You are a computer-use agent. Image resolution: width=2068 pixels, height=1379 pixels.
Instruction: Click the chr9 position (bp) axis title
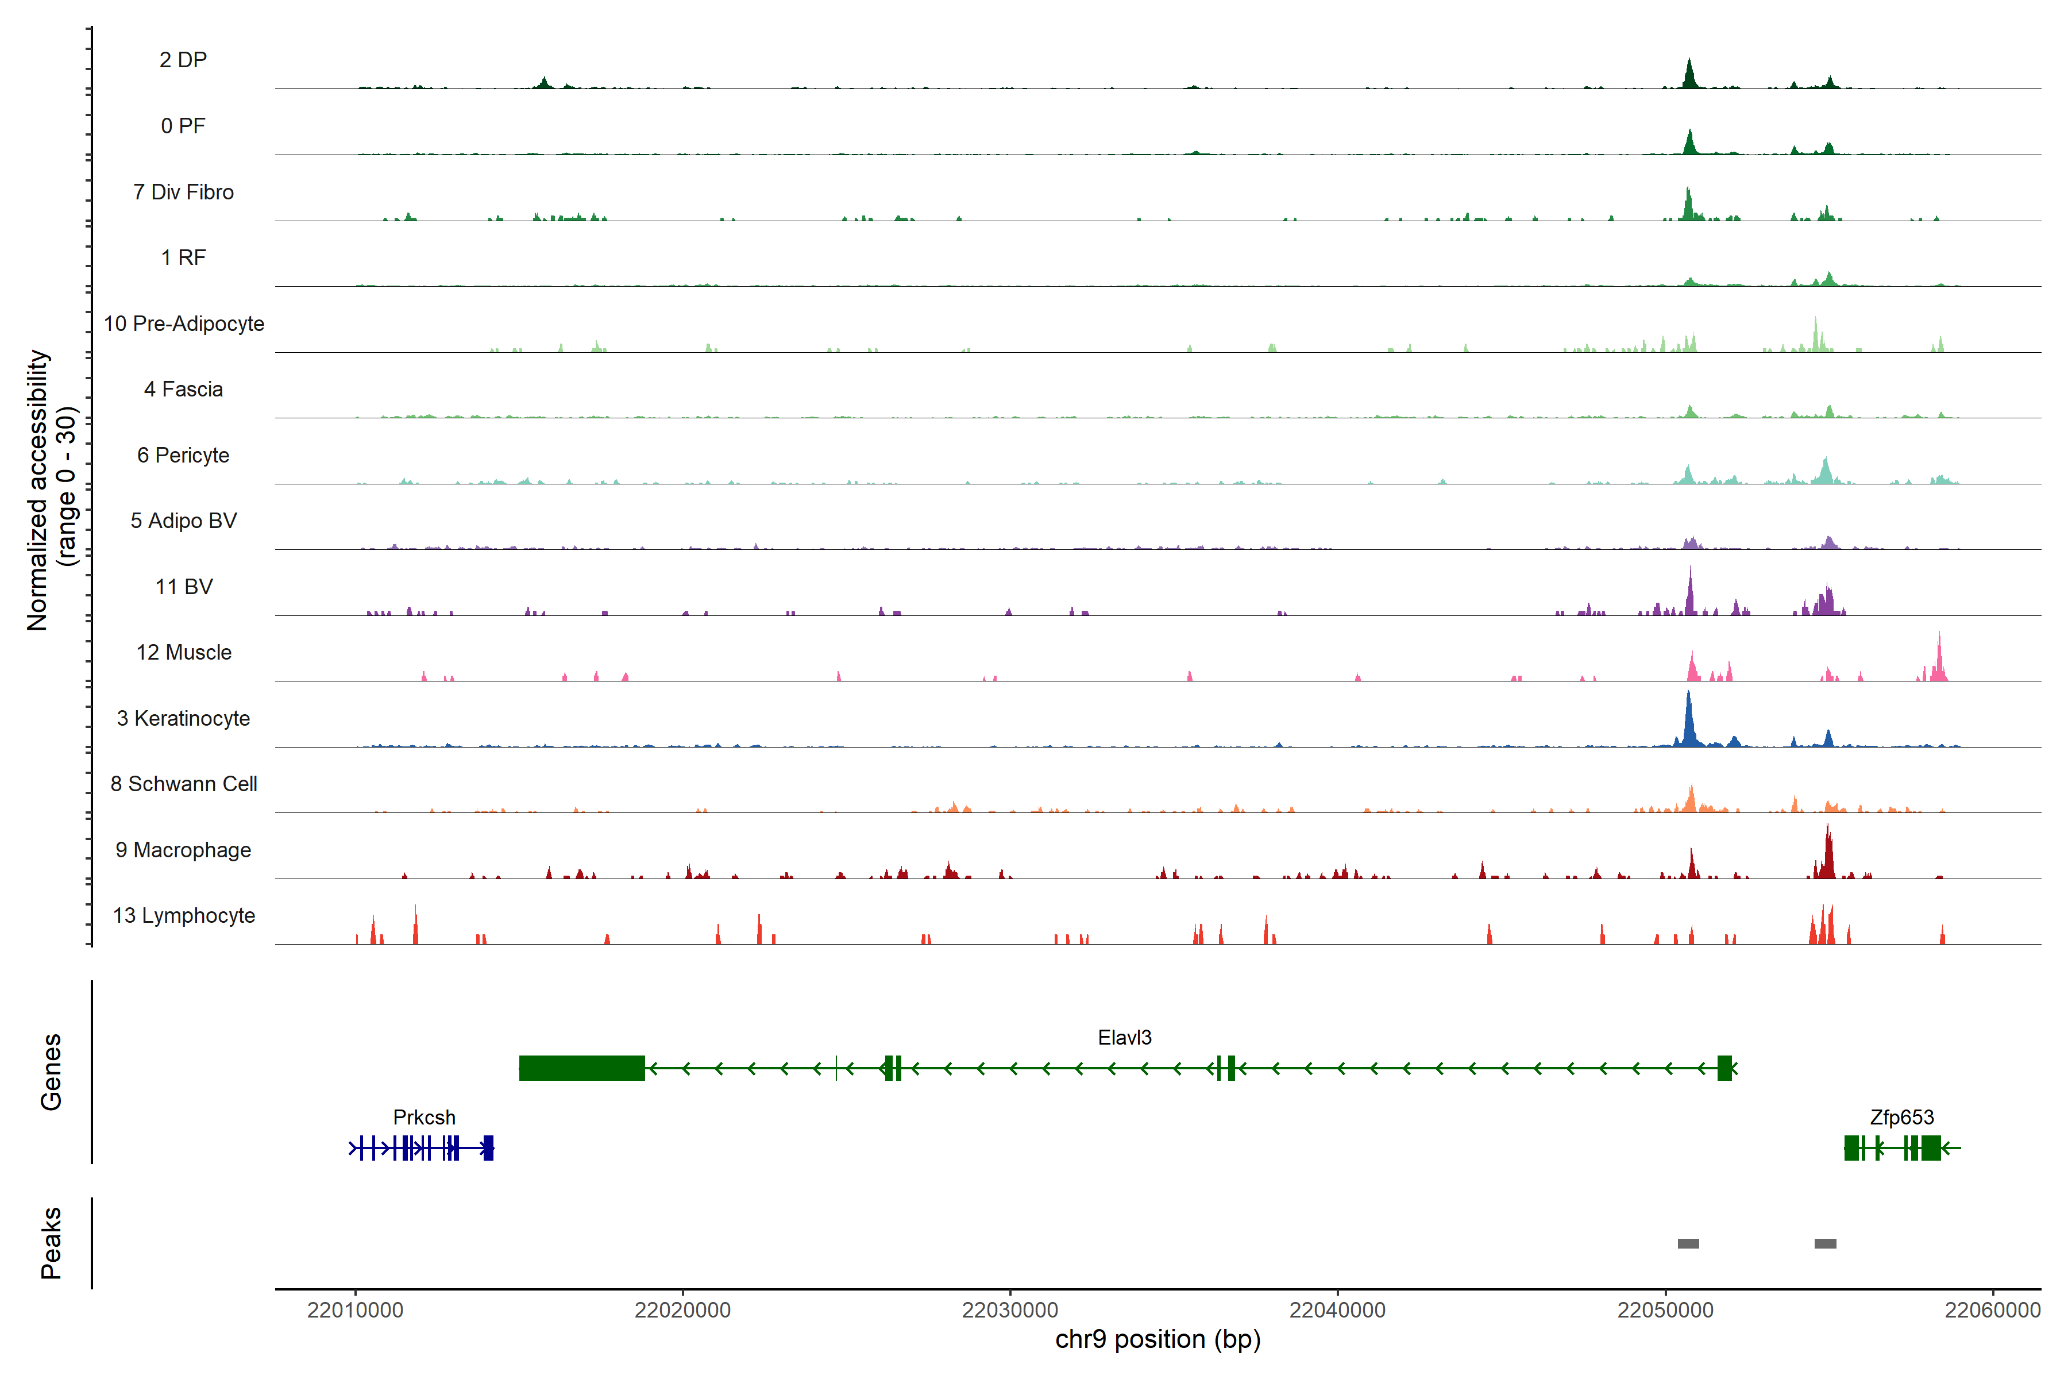click(1157, 1339)
